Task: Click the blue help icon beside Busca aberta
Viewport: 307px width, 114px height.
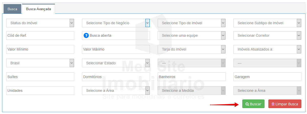Action: point(86,35)
